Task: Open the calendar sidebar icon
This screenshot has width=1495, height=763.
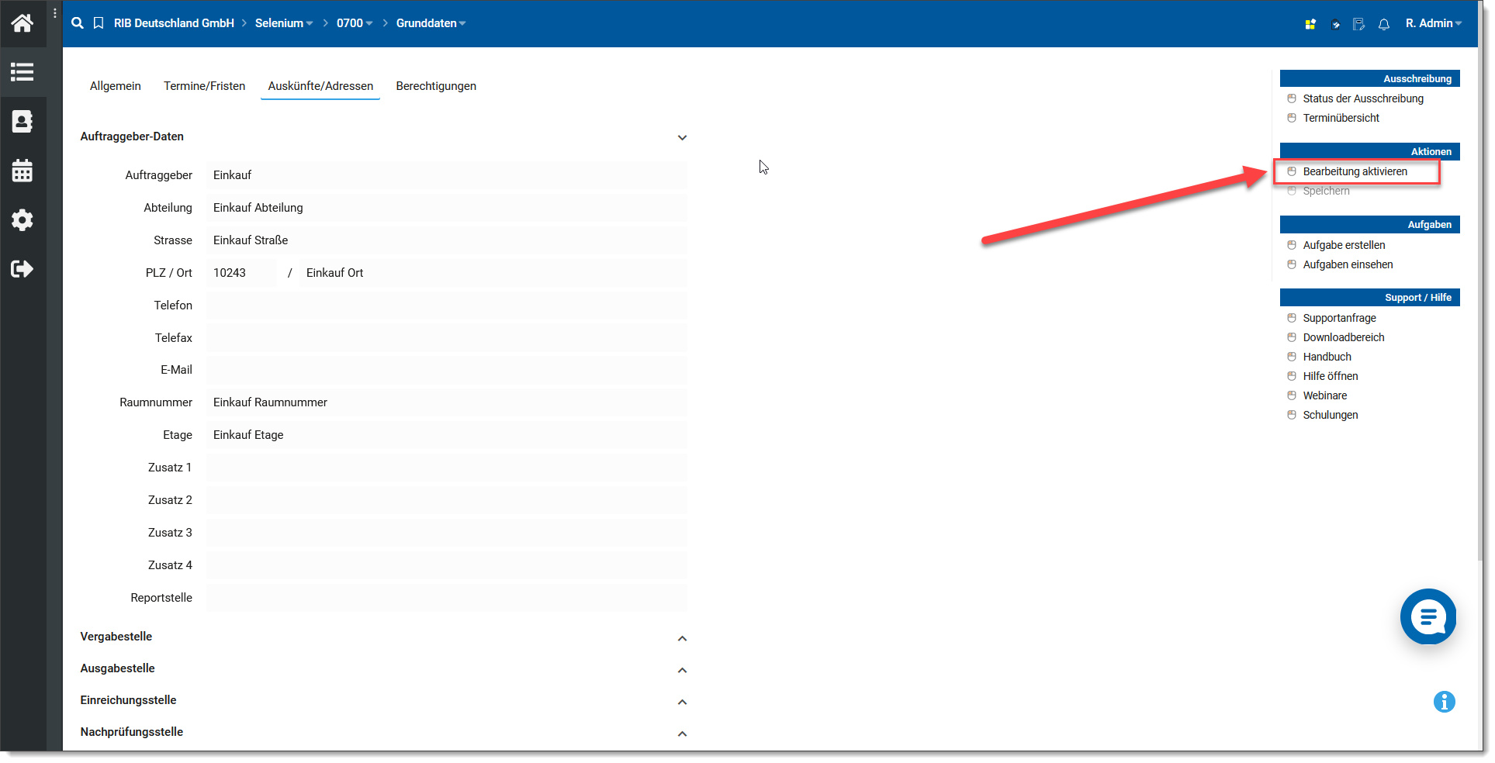Action: [22, 171]
